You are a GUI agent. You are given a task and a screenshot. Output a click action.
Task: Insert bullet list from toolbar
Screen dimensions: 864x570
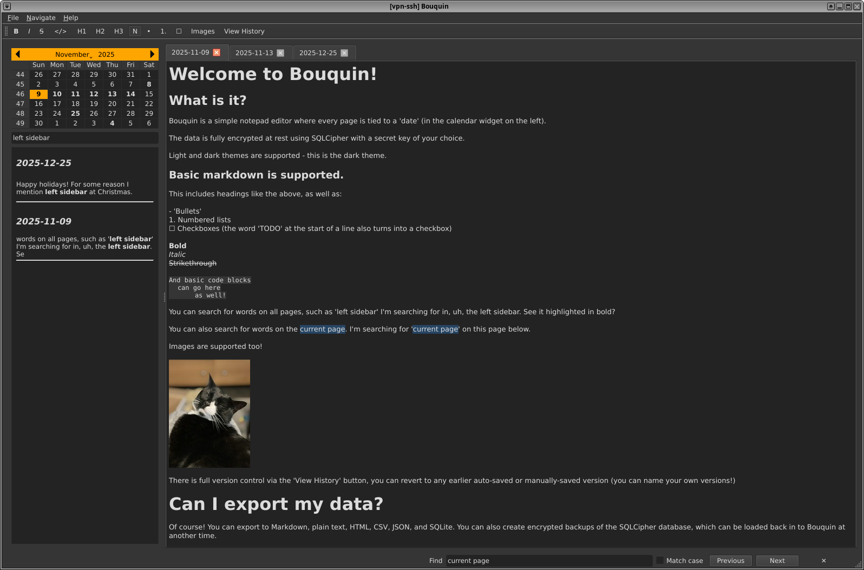(x=149, y=31)
